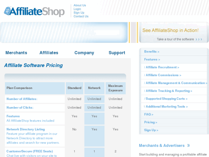Click the Features row label in table
The height and width of the screenshot is (157, 209).
13,116
